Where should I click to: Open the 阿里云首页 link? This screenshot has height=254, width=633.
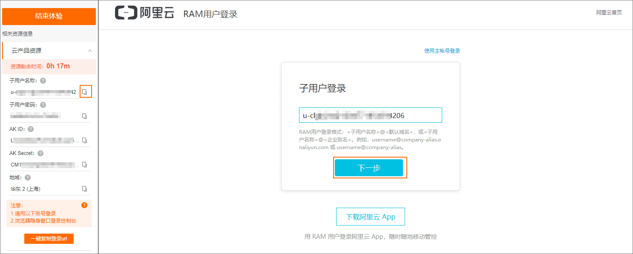(609, 13)
